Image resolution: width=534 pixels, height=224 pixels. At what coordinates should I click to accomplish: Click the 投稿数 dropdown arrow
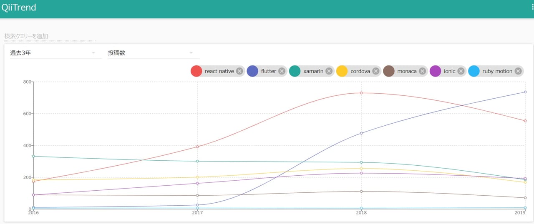click(x=191, y=53)
